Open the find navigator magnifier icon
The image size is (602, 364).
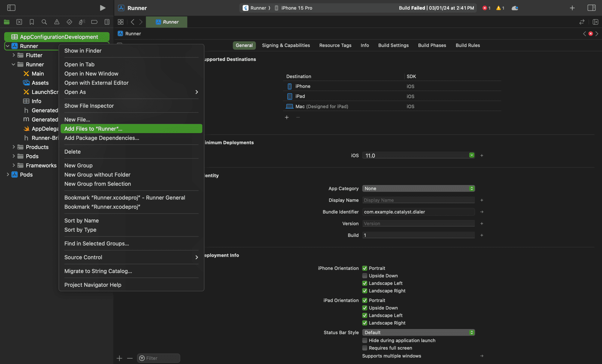pos(44,22)
